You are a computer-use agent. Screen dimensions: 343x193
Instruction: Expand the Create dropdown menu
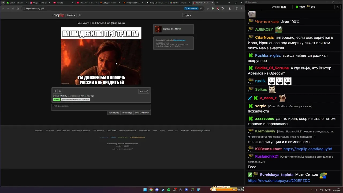point(71,15)
